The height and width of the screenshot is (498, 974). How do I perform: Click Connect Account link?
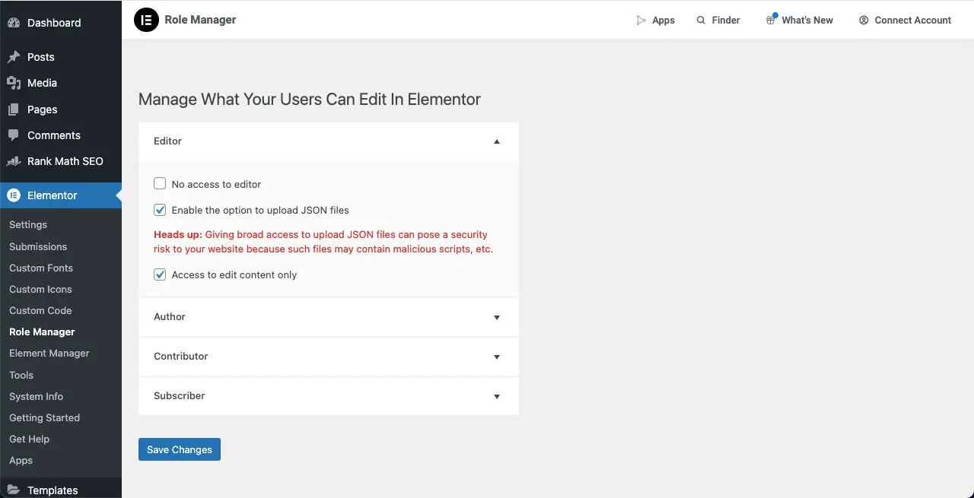coord(913,21)
